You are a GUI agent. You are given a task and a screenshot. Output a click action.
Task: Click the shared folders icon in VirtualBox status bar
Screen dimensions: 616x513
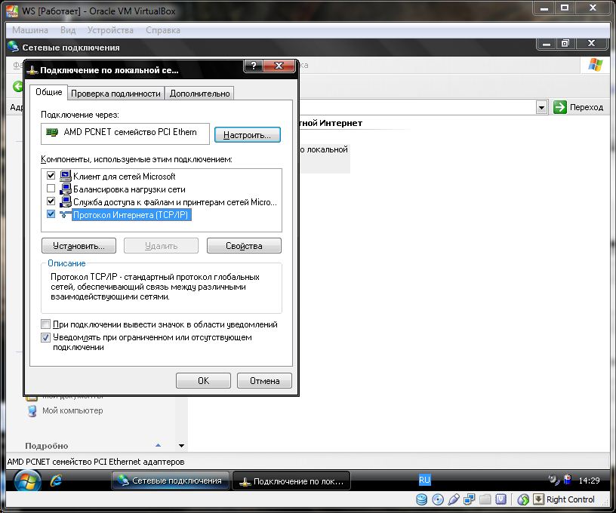pyautogui.click(x=485, y=499)
